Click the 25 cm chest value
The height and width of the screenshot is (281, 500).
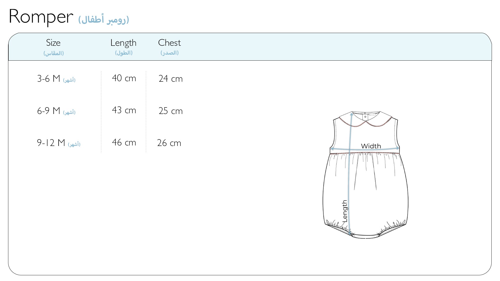[171, 111]
